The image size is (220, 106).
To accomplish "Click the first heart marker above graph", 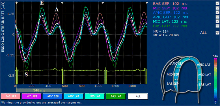I will click(16, 3).
